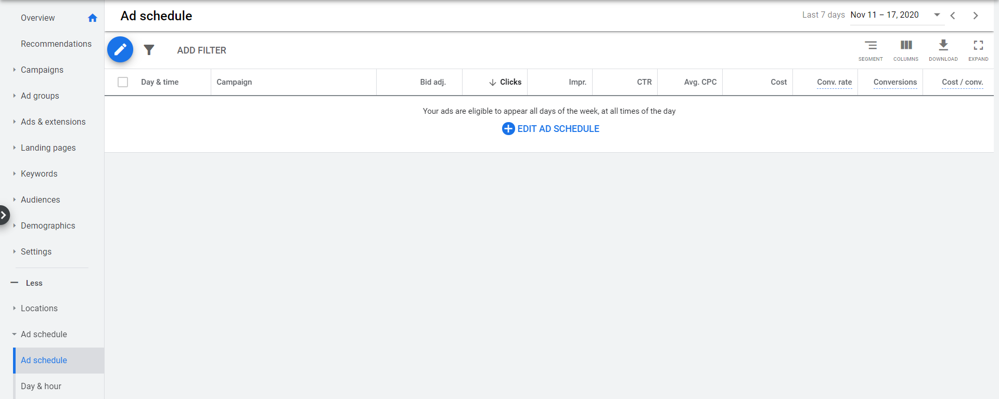This screenshot has width=999, height=399.
Task: Click the filter funnel icon
Action: point(149,50)
